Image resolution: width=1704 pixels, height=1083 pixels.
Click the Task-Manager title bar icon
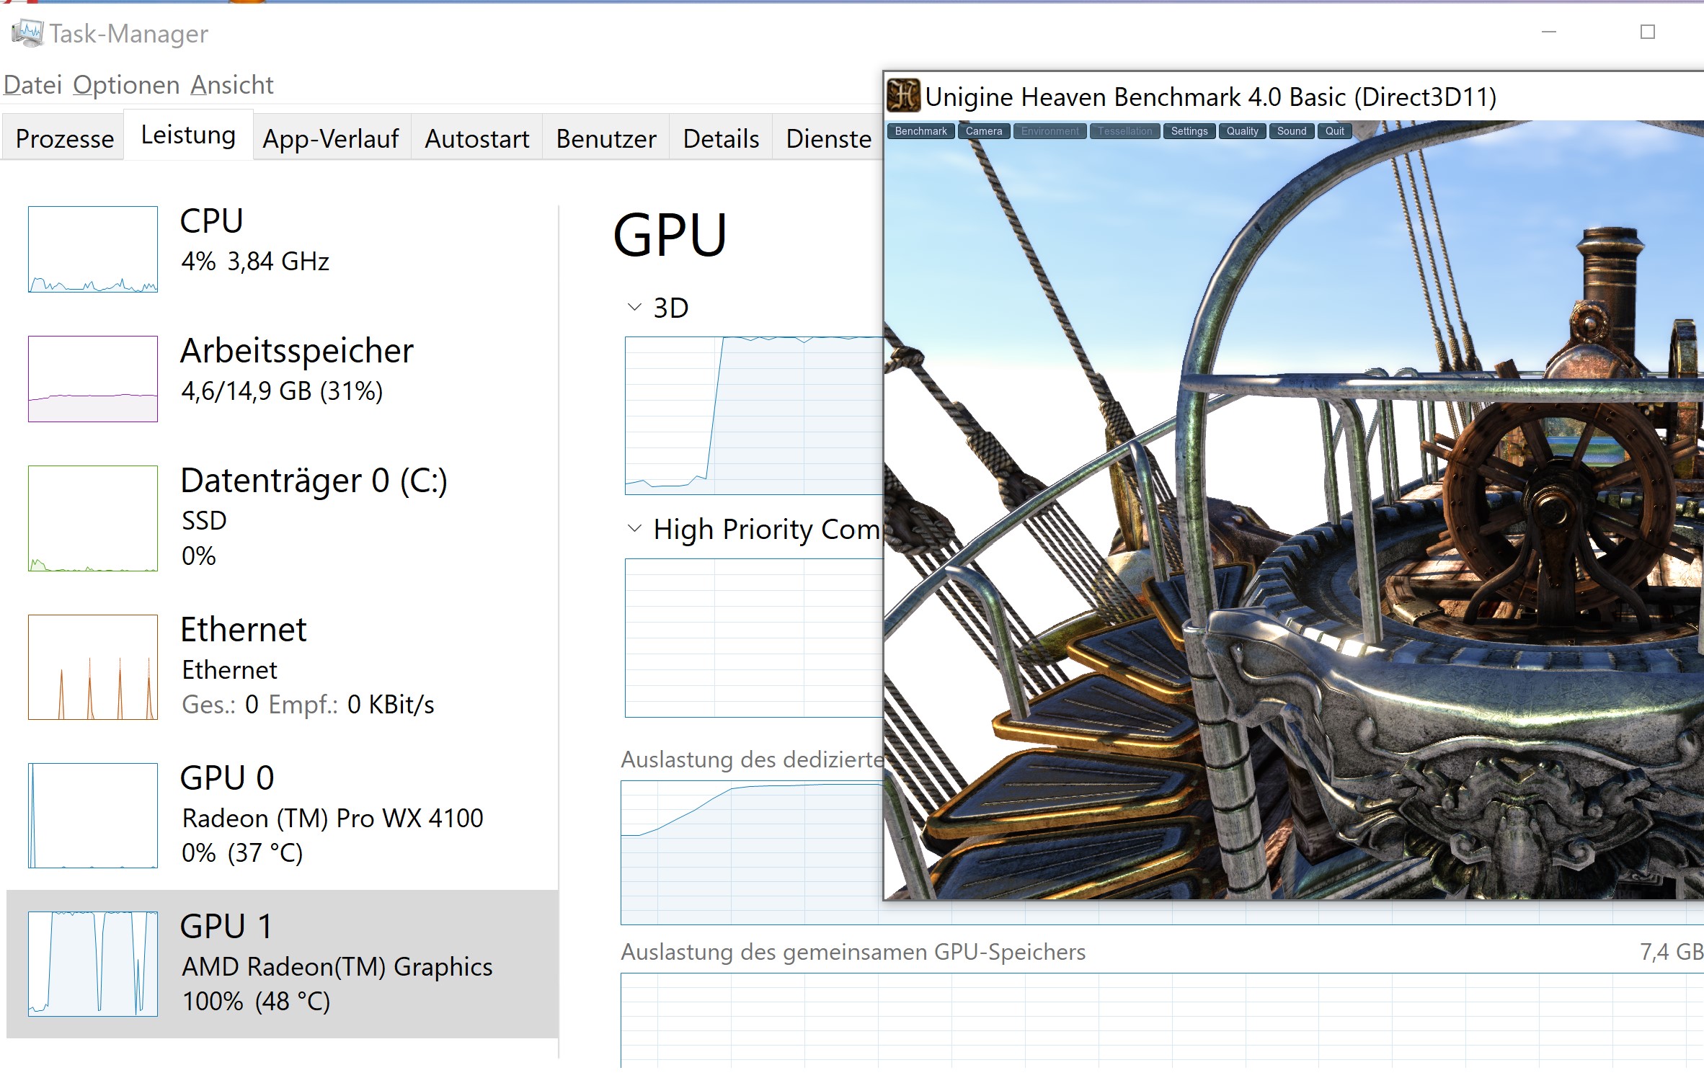point(27,33)
